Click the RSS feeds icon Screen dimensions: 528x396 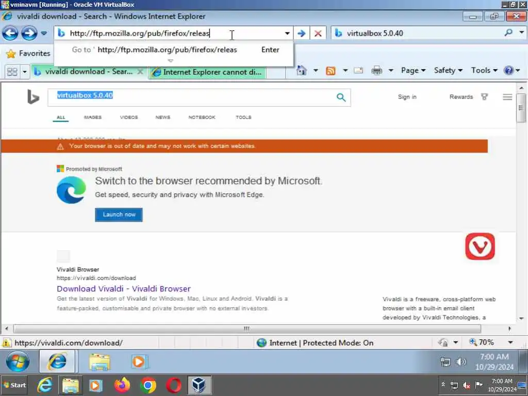tap(331, 71)
